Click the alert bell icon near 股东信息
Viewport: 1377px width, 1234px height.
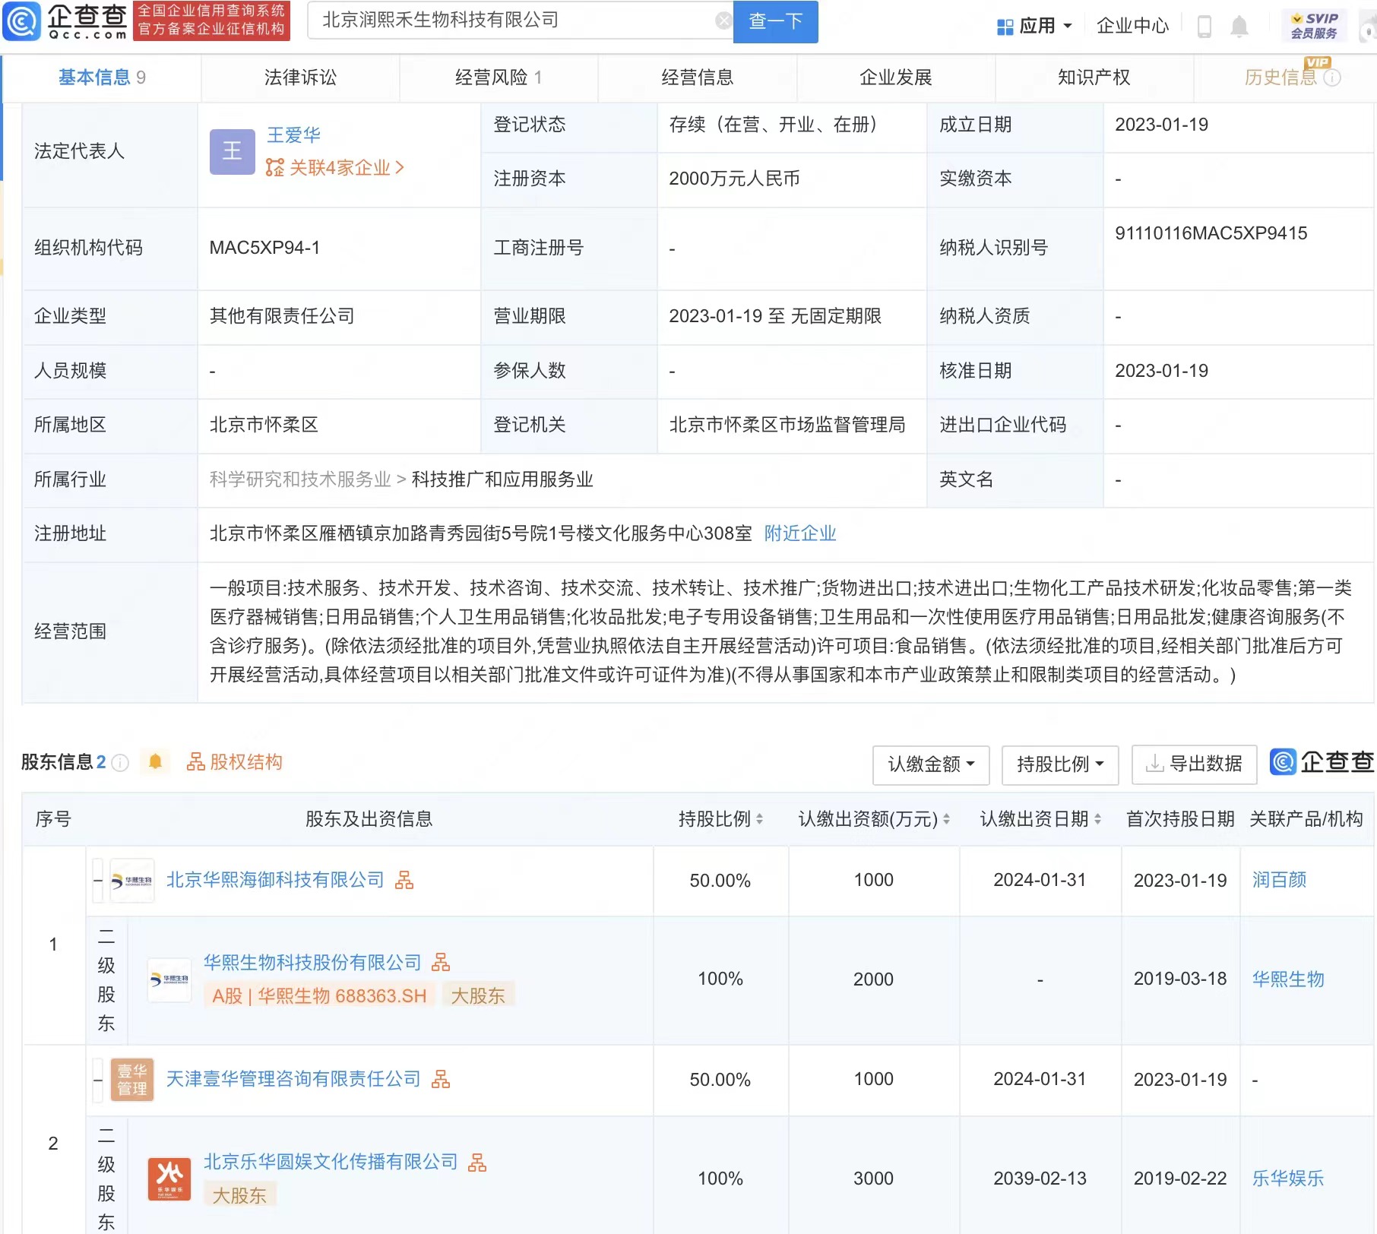(156, 762)
